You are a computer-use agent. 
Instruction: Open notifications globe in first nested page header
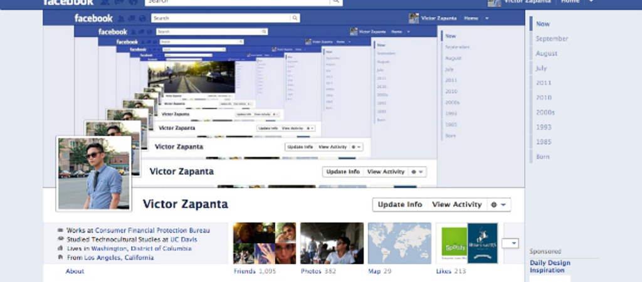(x=142, y=18)
